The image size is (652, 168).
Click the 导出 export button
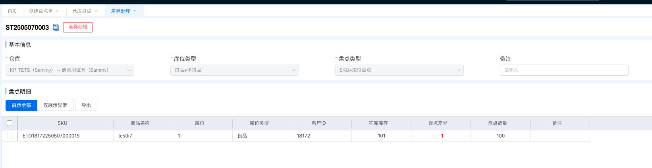pos(86,105)
